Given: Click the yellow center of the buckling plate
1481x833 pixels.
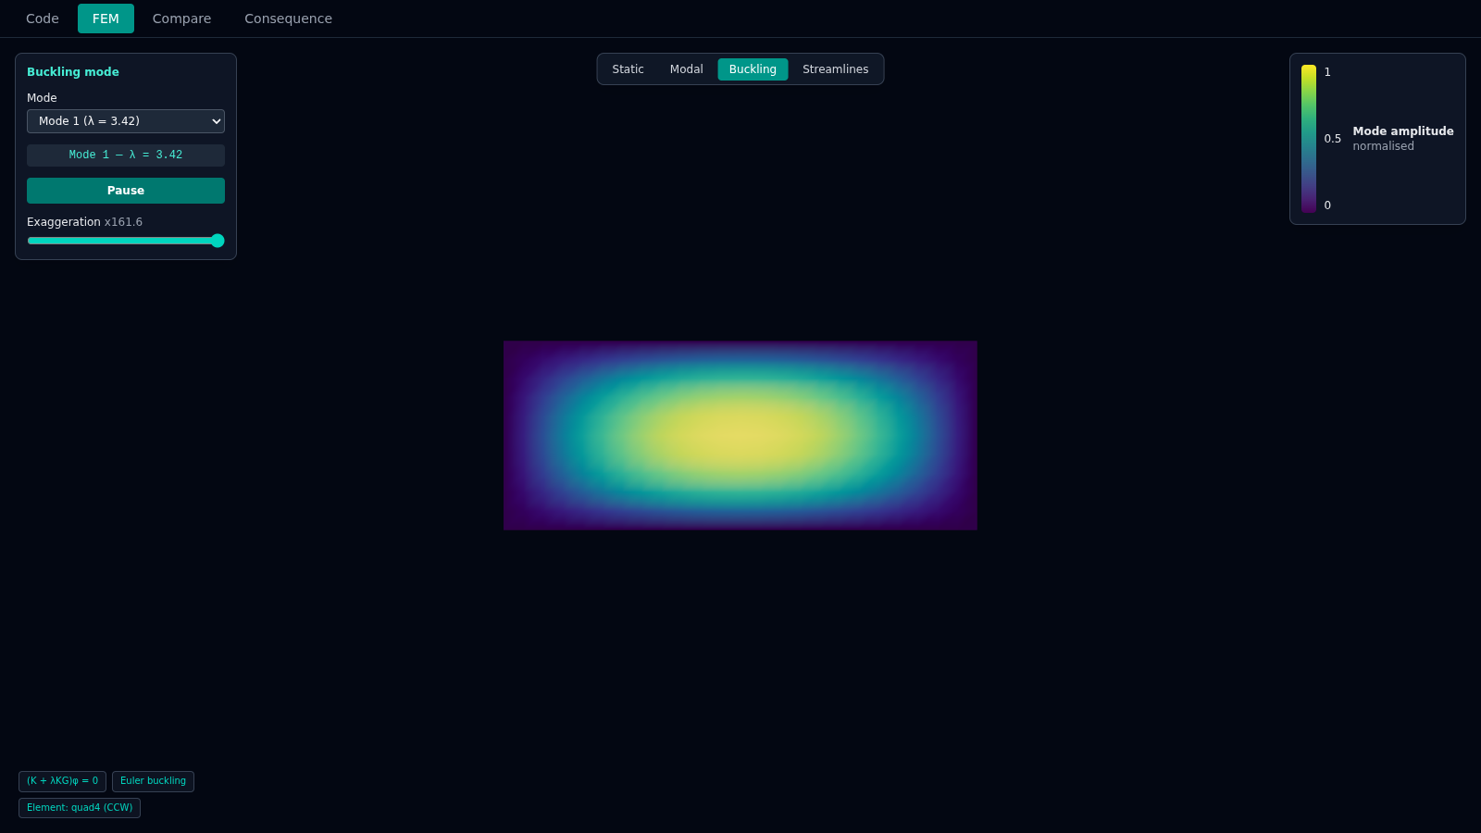Looking at the screenshot, I should 737,434.
